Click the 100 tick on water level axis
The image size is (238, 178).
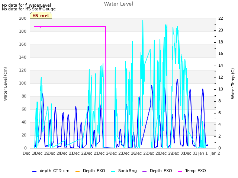(x=23, y=83)
